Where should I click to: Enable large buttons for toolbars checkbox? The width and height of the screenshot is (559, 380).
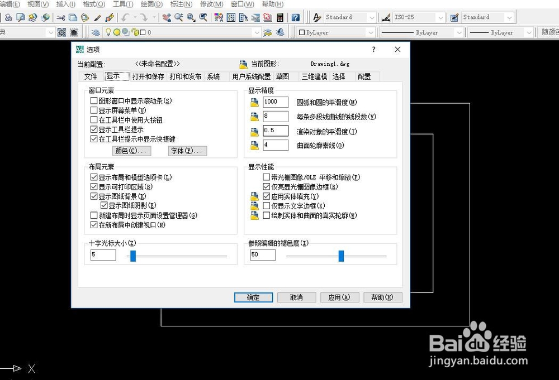tap(94, 120)
